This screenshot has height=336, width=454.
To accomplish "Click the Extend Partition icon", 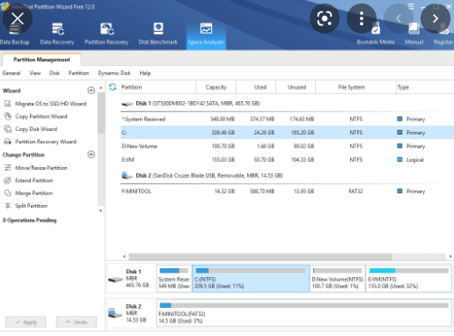I will [8, 180].
